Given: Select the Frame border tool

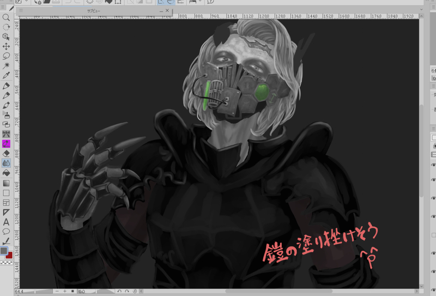Looking at the screenshot, I should 6,203.
